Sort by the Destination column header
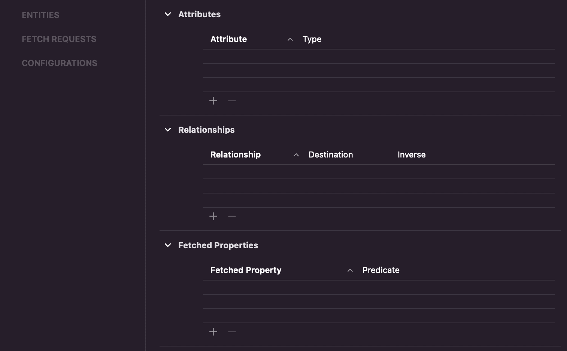 coord(331,155)
